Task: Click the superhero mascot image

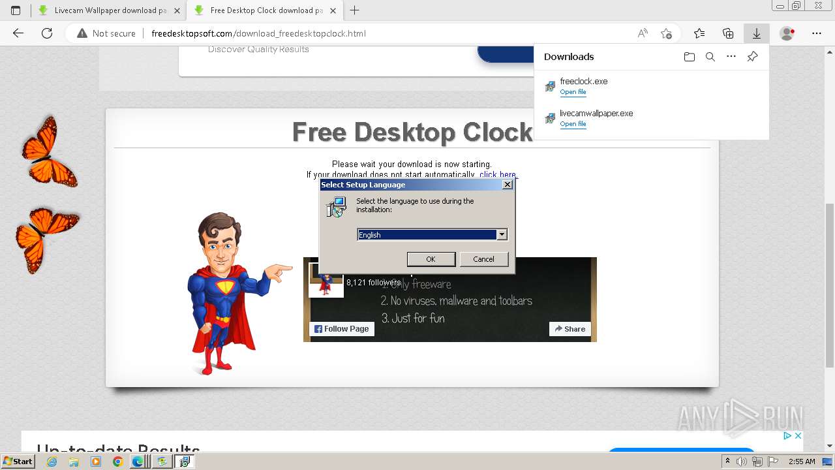Action: pyautogui.click(x=239, y=293)
